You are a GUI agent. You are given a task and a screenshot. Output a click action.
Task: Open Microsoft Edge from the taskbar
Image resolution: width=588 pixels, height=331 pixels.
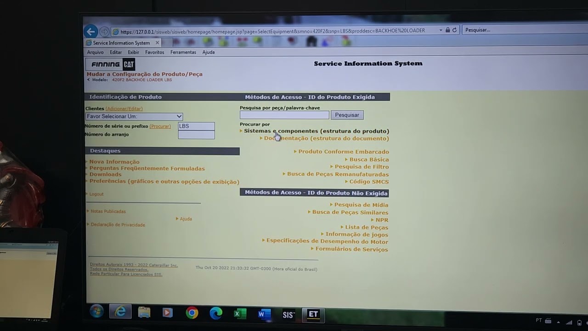[216, 314]
